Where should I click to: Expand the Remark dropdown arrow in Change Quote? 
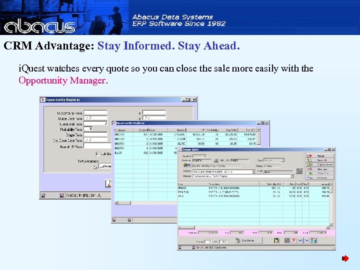[x=292, y=176]
